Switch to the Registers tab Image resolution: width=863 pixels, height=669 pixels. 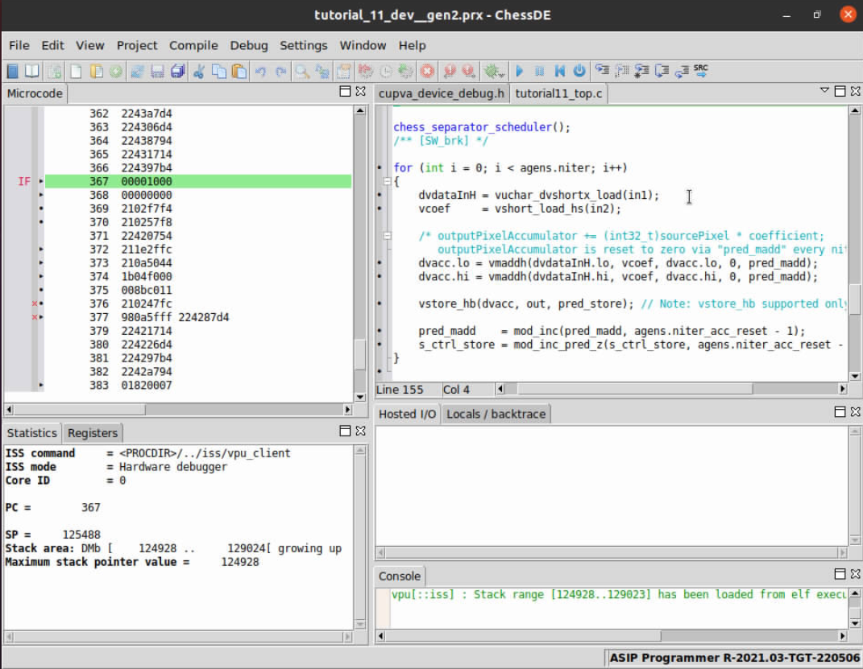[92, 433]
